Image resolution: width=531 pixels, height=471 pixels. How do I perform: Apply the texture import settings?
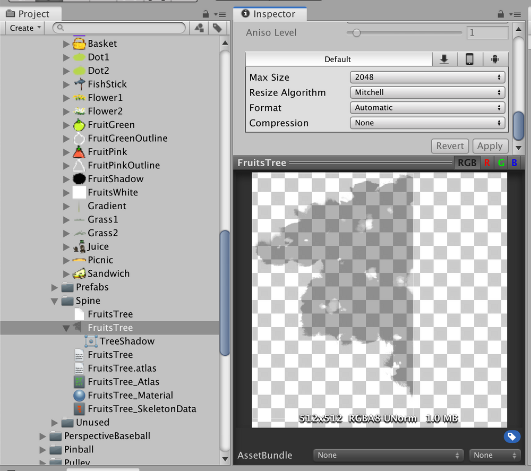pyautogui.click(x=490, y=146)
